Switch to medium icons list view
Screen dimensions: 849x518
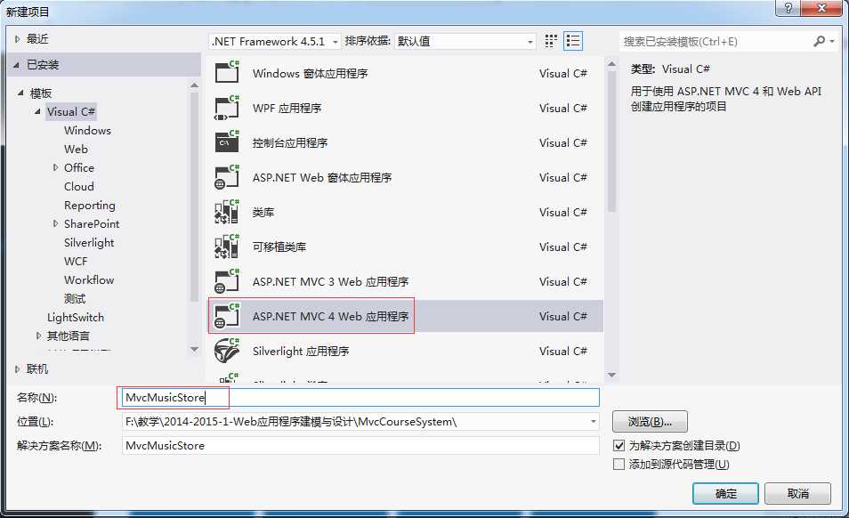[x=573, y=41]
